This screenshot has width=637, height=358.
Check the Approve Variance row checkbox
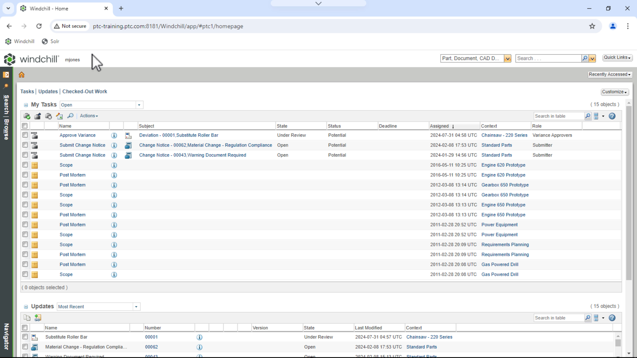tap(25, 135)
